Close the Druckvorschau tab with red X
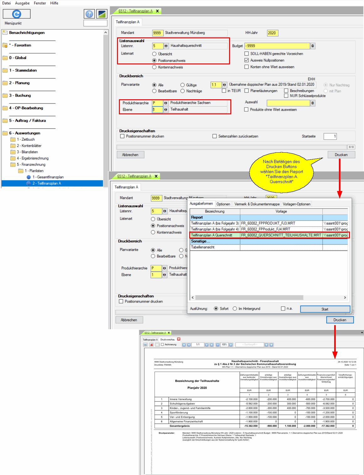This screenshot has width=364, height=475. click(179, 339)
